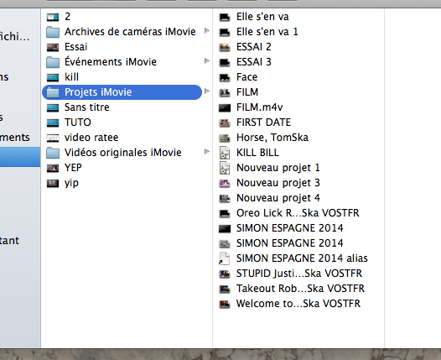Viewport: 441px width, 360px height.
Task: Click the Elle s'en va project icon
Action: click(225, 17)
